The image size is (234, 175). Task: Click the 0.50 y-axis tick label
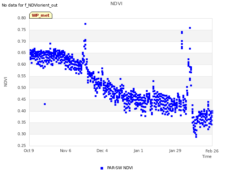click(22, 87)
